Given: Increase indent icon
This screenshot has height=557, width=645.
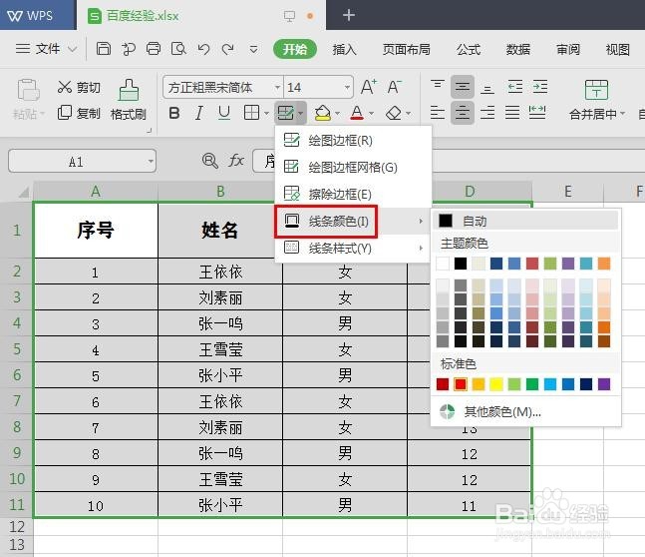Looking at the screenshot, I should (539, 87).
